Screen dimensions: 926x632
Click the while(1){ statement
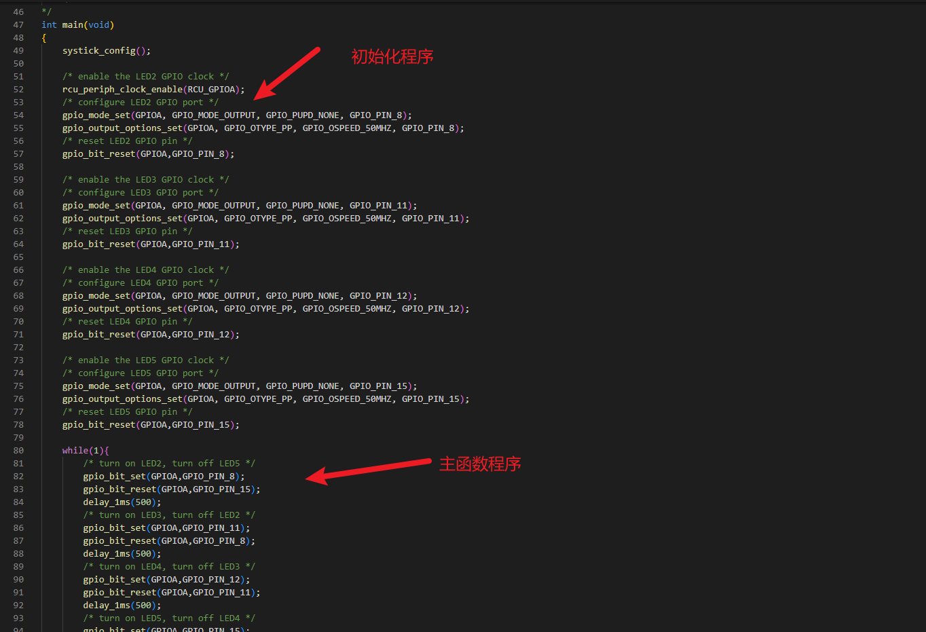point(86,451)
